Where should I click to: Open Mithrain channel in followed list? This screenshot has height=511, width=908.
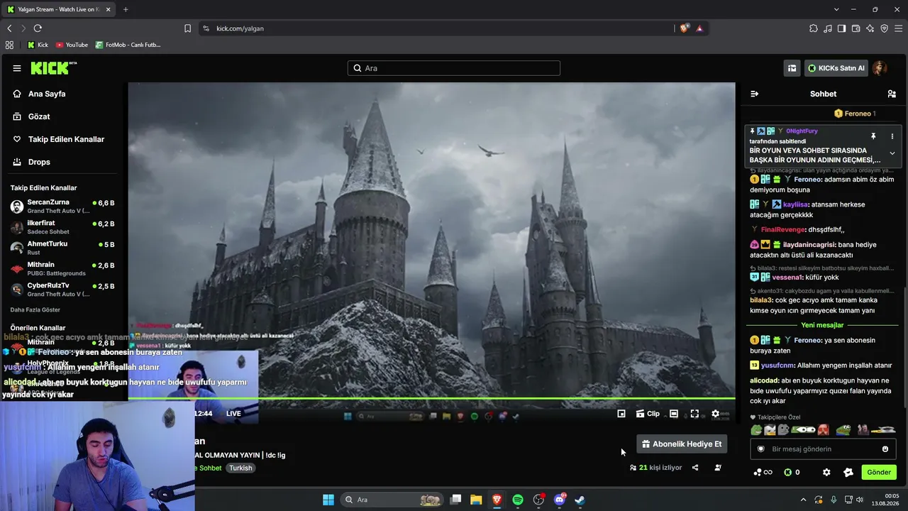[x=62, y=268]
